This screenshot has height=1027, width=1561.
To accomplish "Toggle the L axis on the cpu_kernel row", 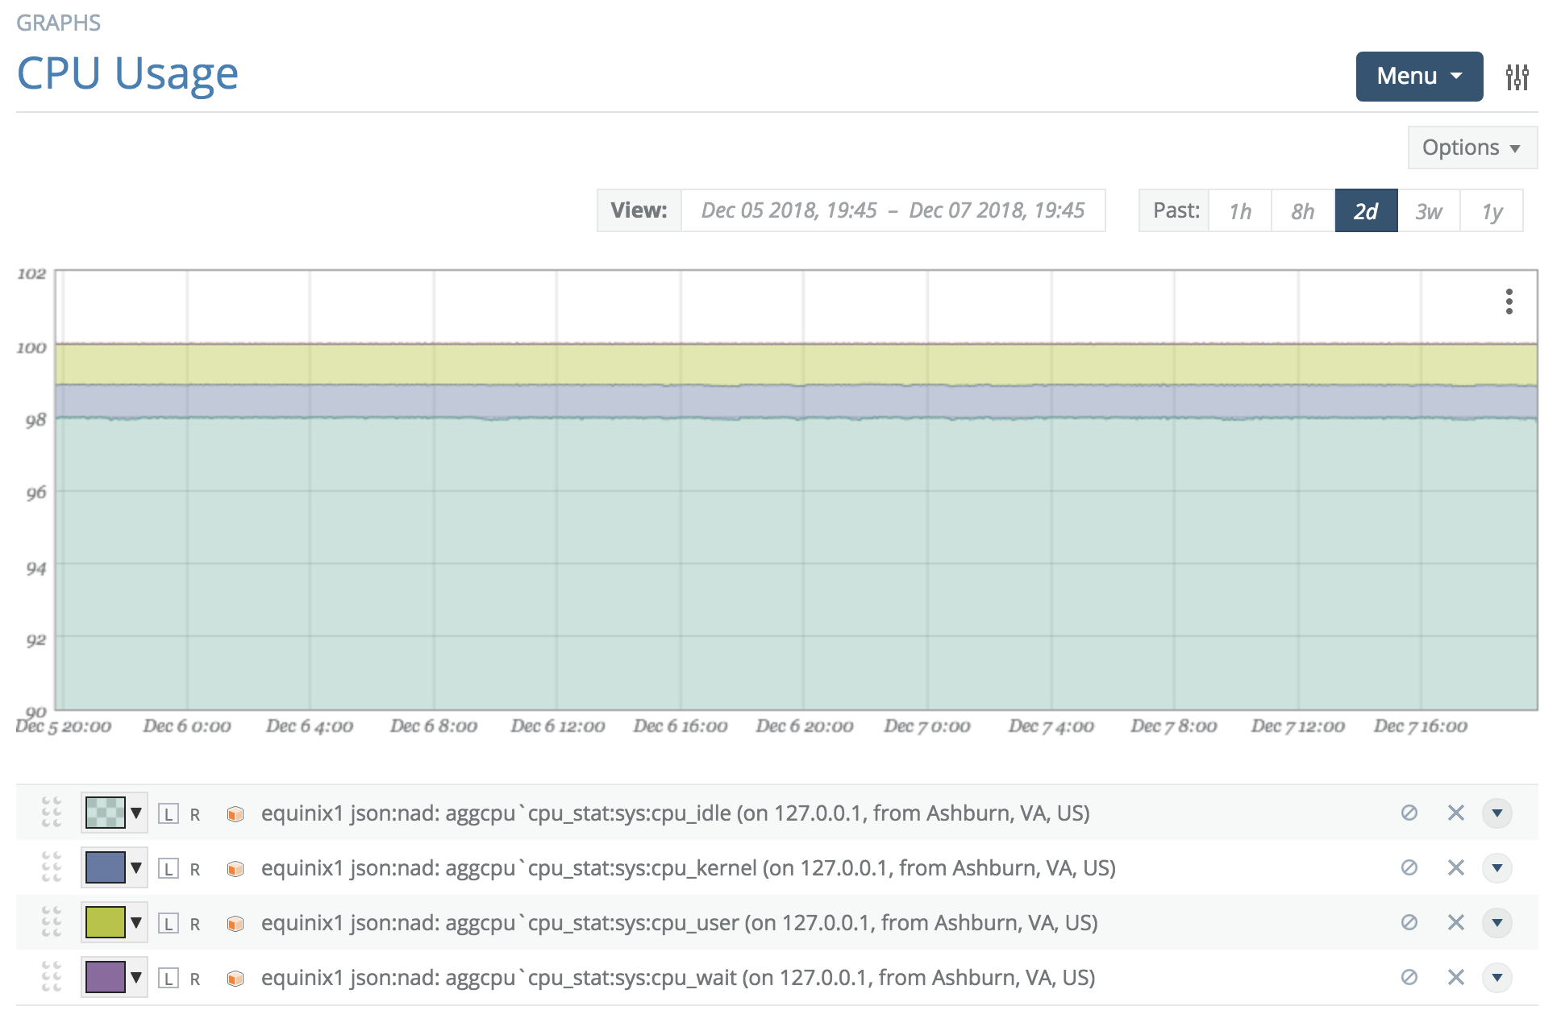I will pyautogui.click(x=168, y=868).
